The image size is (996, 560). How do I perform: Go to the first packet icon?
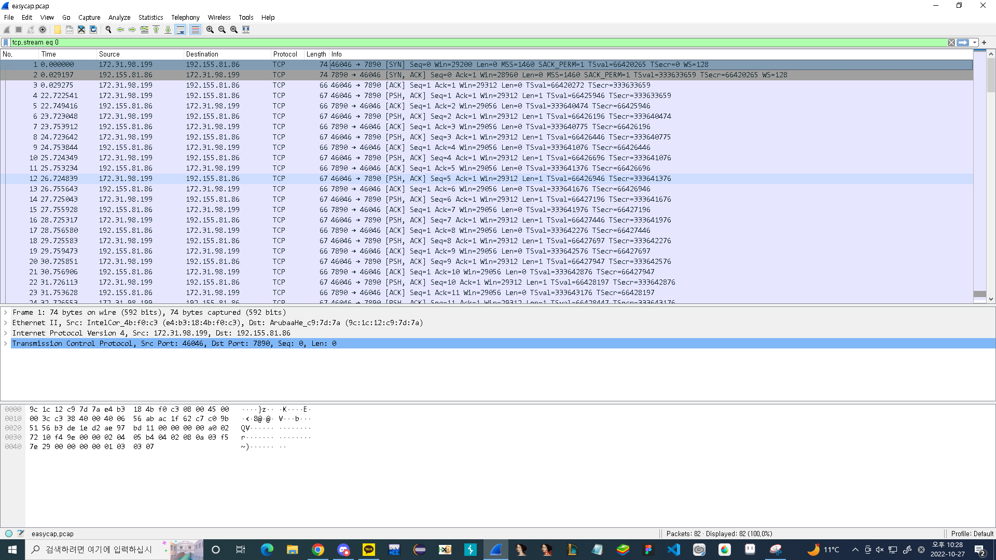click(x=156, y=30)
